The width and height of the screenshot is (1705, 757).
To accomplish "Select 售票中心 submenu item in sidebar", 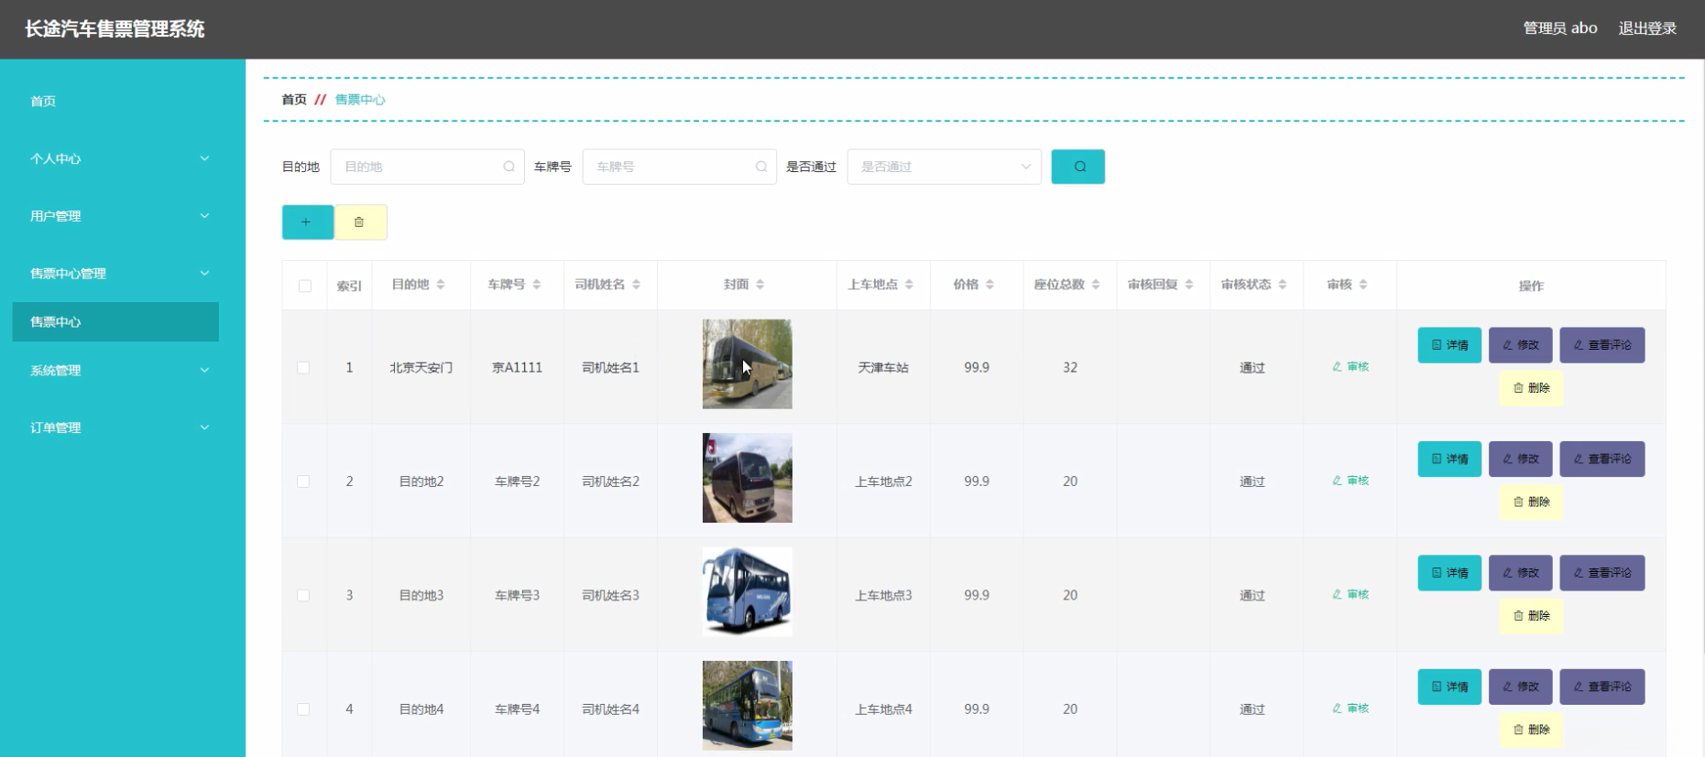I will tap(115, 322).
